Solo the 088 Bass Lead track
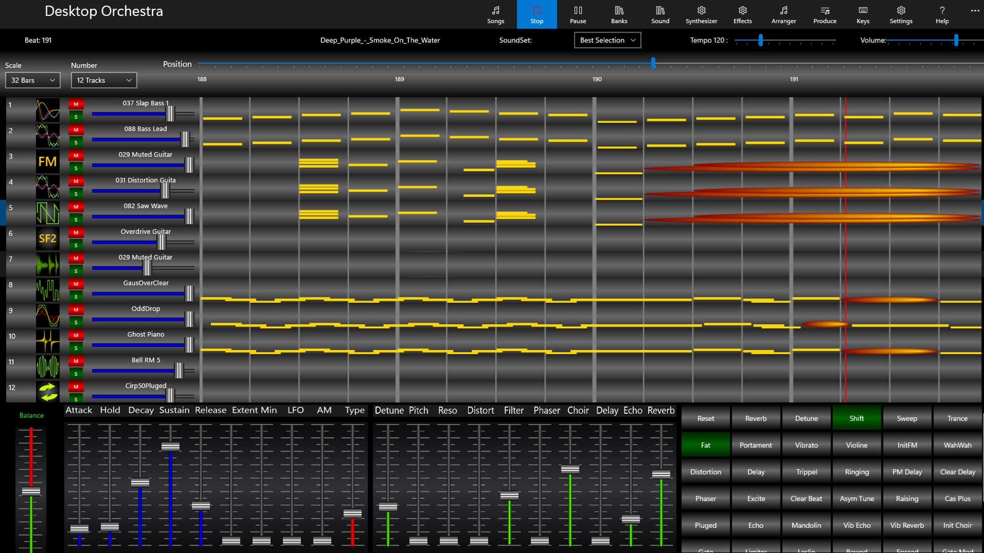The height and width of the screenshot is (553, 984). (x=76, y=142)
